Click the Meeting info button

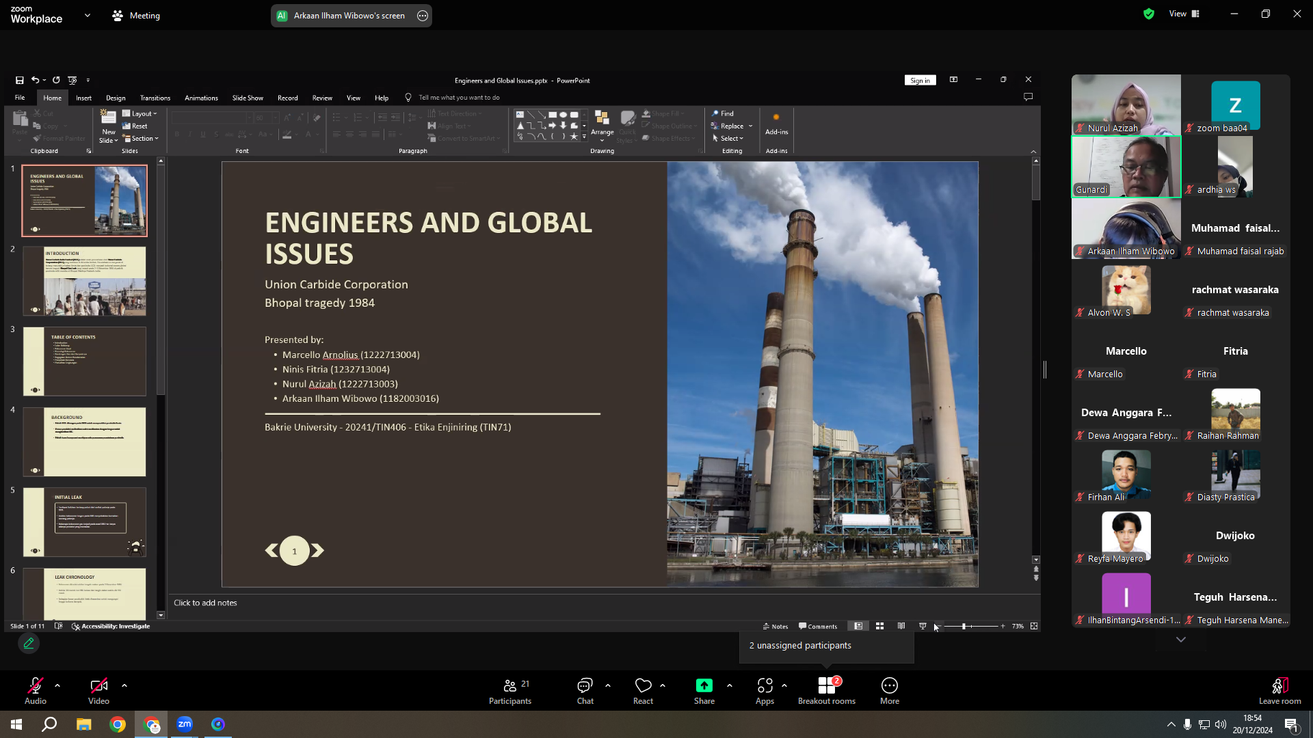136,15
